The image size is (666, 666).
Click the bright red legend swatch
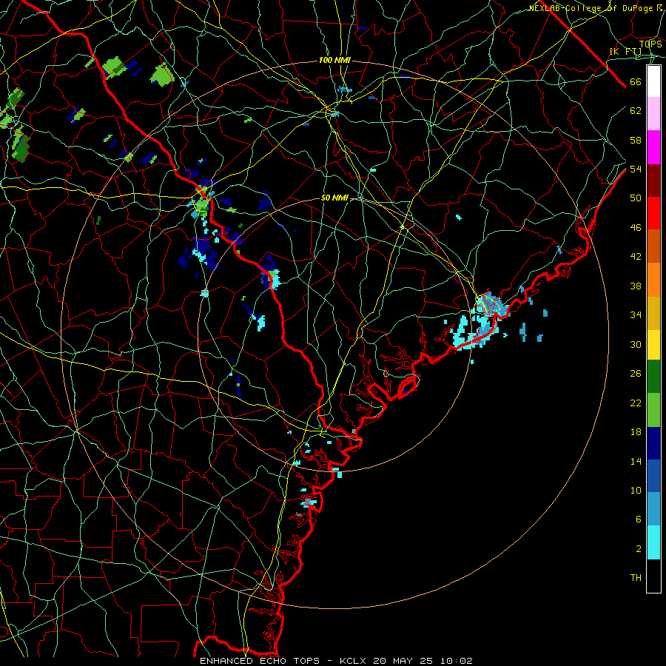653,213
